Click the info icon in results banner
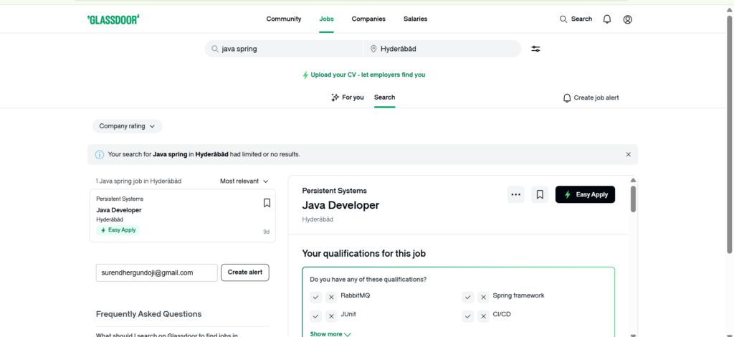The width and height of the screenshot is (734, 337). click(x=99, y=154)
